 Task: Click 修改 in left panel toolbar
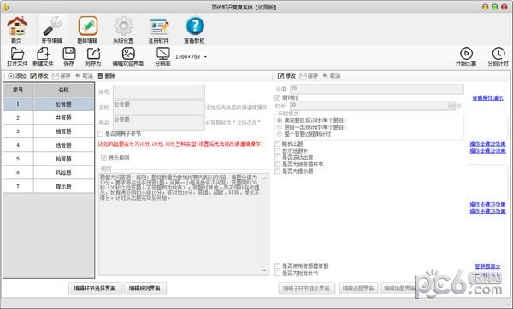(39, 76)
